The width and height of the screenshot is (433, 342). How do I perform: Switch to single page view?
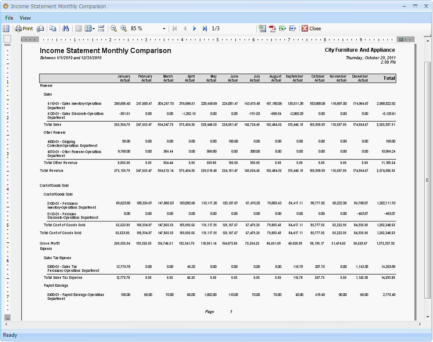(x=79, y=29)
